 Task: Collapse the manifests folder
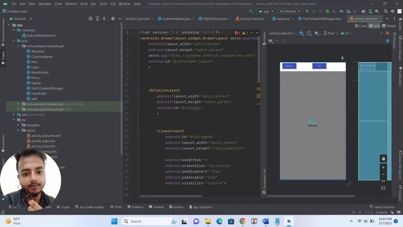tap(14, 30)
